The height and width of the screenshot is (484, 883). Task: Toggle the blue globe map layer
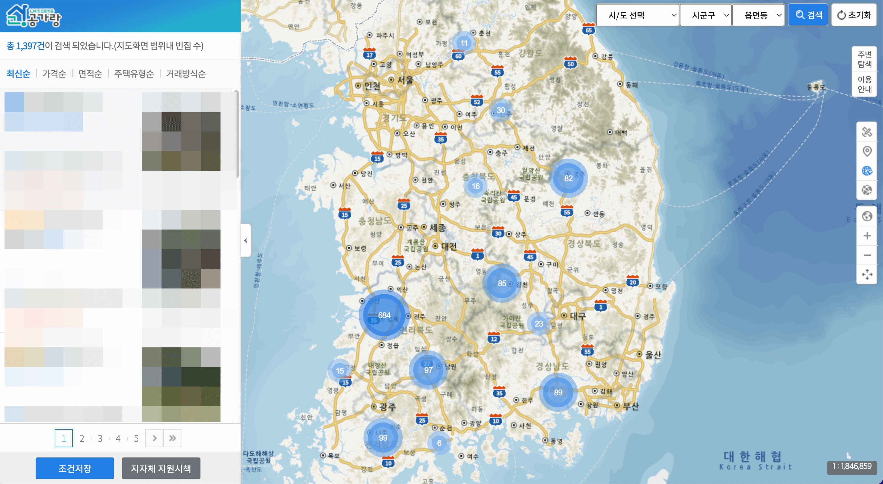pos(866,171)
